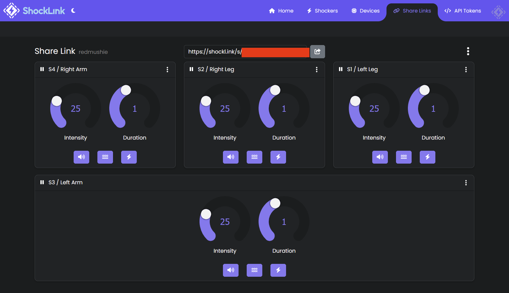Trigger a shock on S4 / Right Arm

coord(129,157)
